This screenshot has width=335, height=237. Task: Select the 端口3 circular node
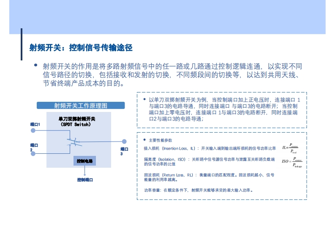click(124, 142)
